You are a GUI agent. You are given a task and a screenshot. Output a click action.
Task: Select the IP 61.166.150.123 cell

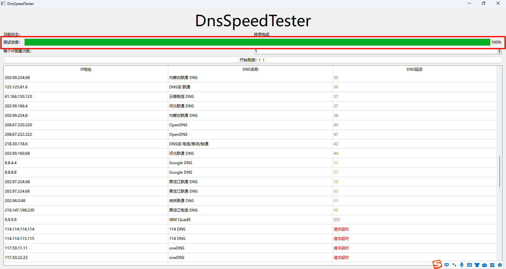pos(86,96)
